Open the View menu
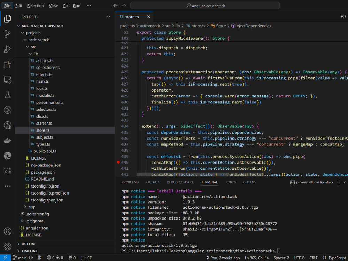The width and height of the screenshot is (348, 261). pos(53,6)
